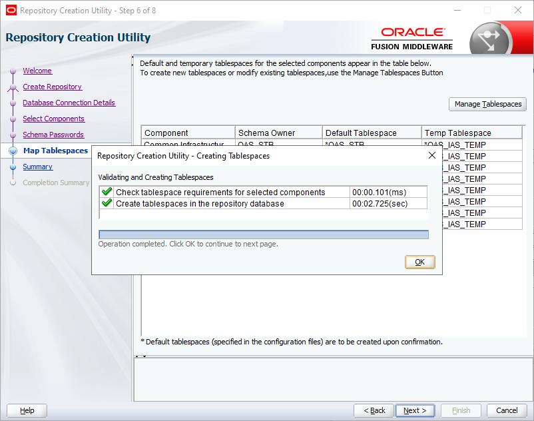Click the Next button
The height and width of the screenshot is (421, 534).
pos(415,410)
